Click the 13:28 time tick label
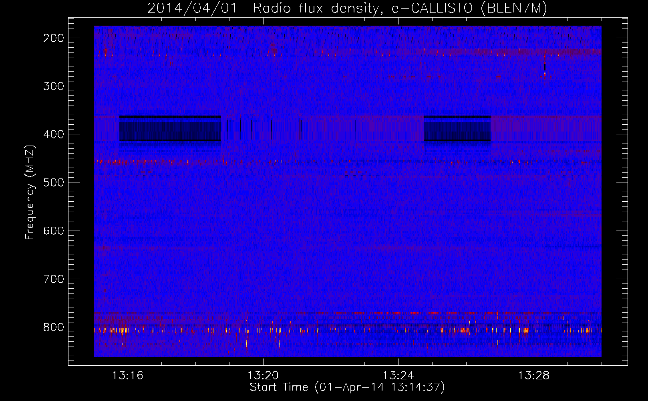 pos(533,376)
